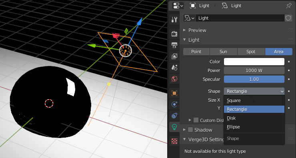
Task: Pin the properties context
Action: tap(288, 6)
